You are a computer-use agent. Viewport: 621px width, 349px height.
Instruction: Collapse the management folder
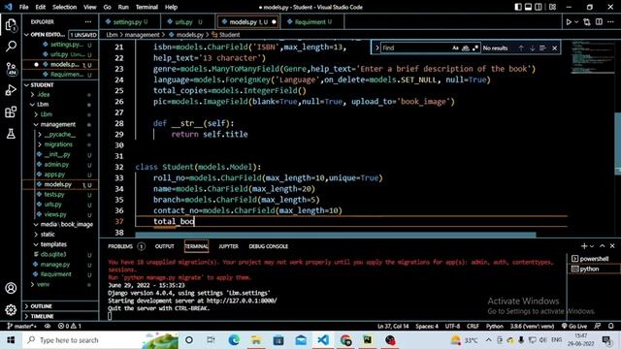pos(37,124)
